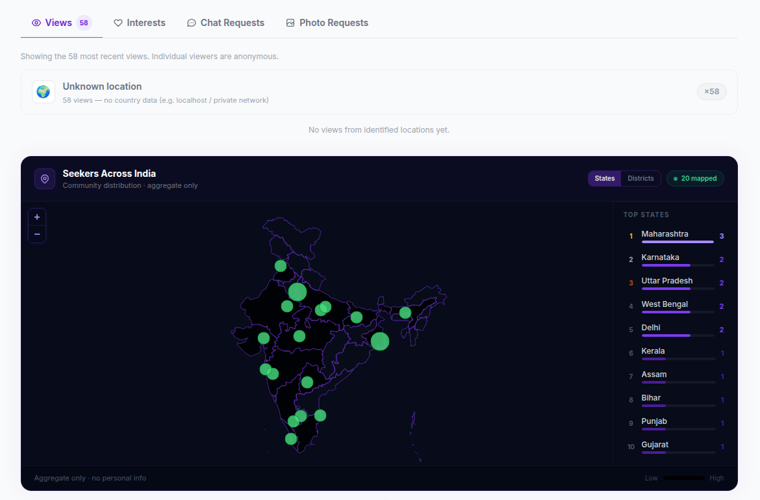The height and width of the screenshot is (500, 760).
Task: Zoom in the map with plus button
Action: (37, 217)
